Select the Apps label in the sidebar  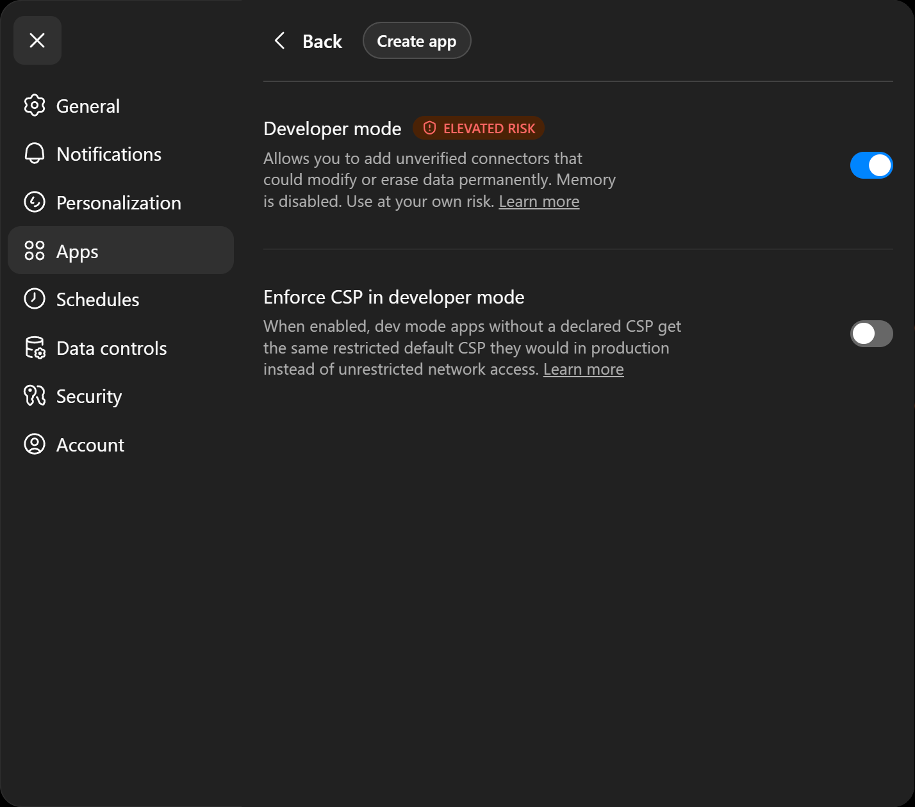coord(78,252)
